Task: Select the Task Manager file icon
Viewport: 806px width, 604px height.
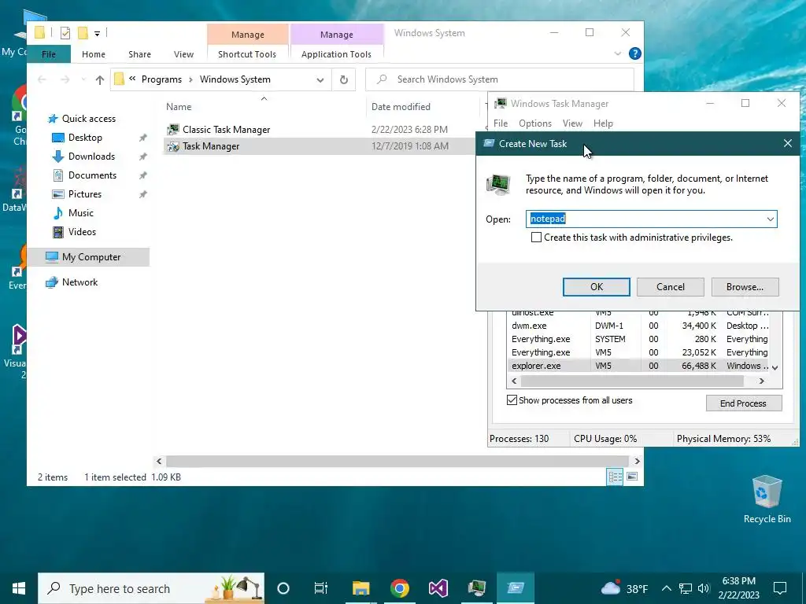Action: click(173, 146)
